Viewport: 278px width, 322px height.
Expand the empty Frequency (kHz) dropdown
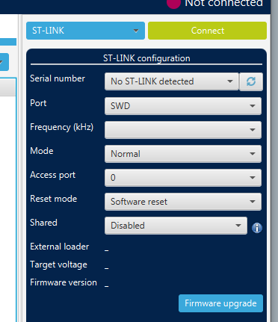pos(183,130)
